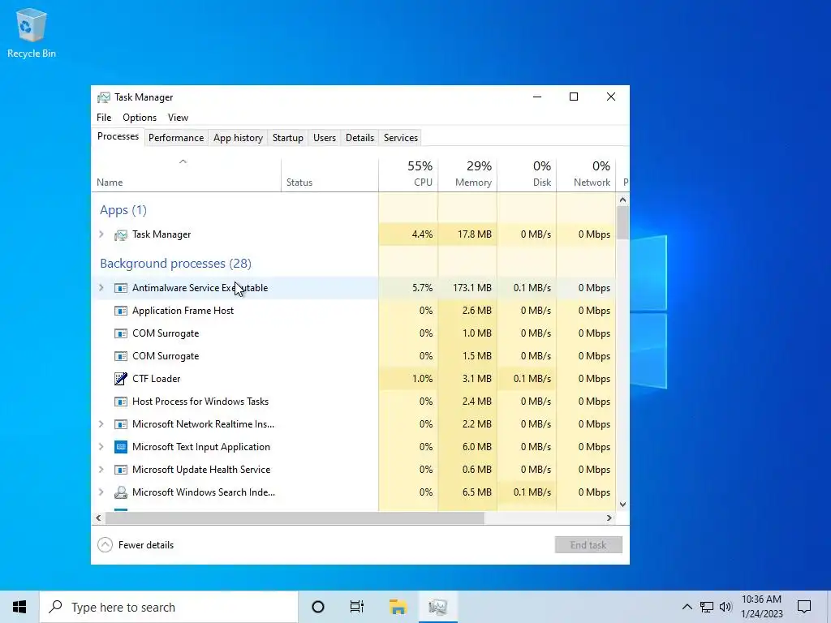Open the Recycle Bin desktop icon
831x623 pixels.
coord(32,32)
